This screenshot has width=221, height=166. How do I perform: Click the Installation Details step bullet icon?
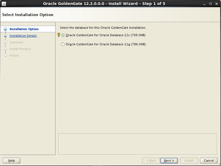pyautogui.click(x=5, y=36)
